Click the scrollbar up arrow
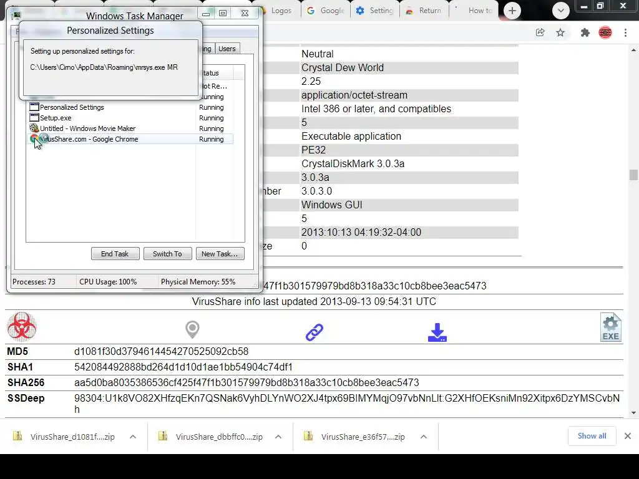The width and height of the screenshot is (639, 479). (633, 51)
